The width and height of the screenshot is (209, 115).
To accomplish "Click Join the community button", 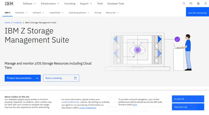I will 198,12.
